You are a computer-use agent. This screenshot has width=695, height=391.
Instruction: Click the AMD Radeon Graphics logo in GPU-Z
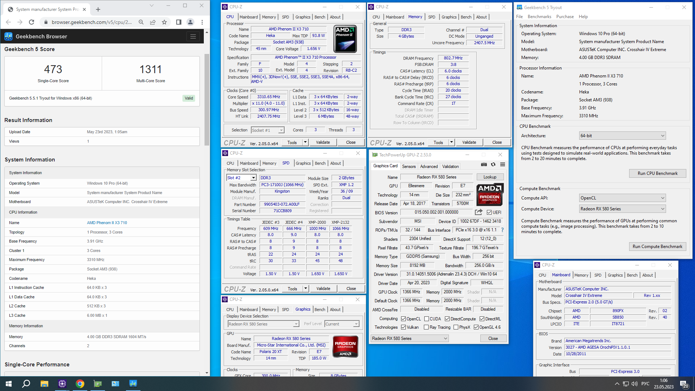pos(489,194)
